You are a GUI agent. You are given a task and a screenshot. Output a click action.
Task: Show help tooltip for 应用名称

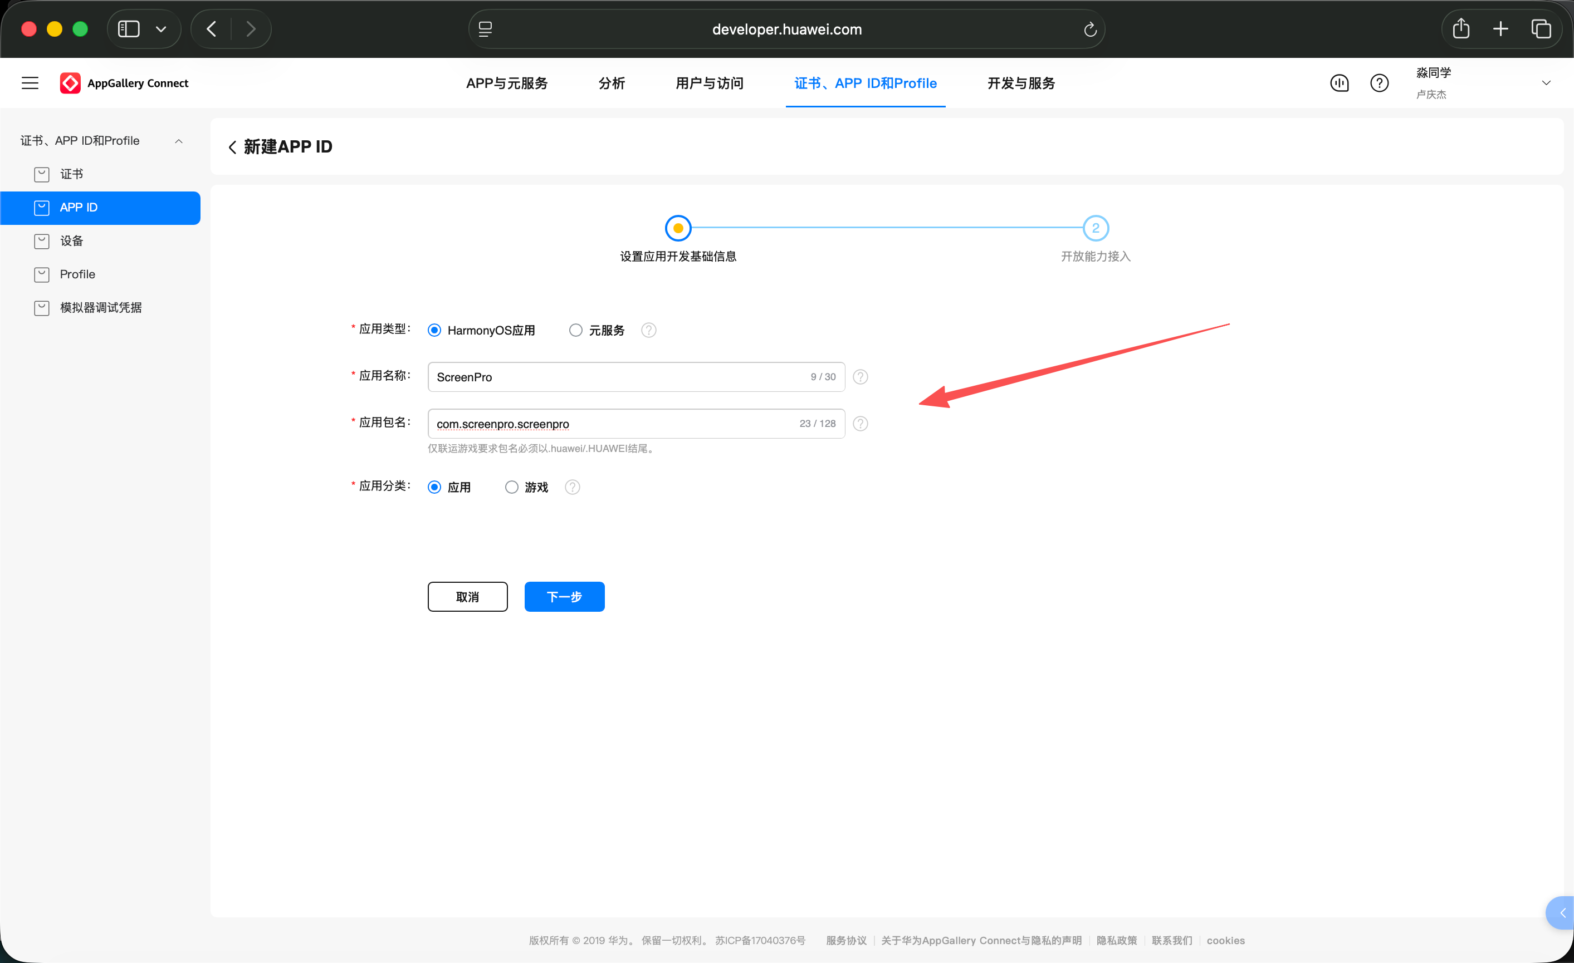[x=861, y=377]
